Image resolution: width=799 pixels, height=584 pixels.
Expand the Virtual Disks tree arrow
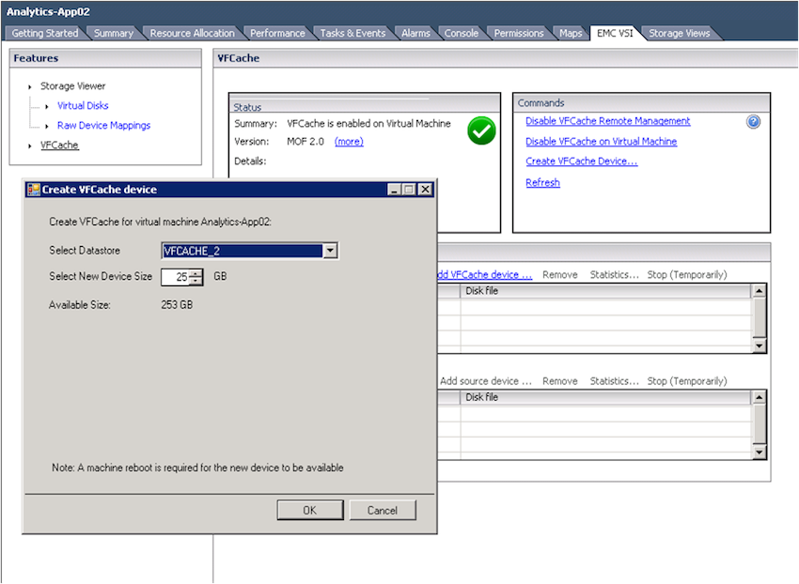(47, 106)
